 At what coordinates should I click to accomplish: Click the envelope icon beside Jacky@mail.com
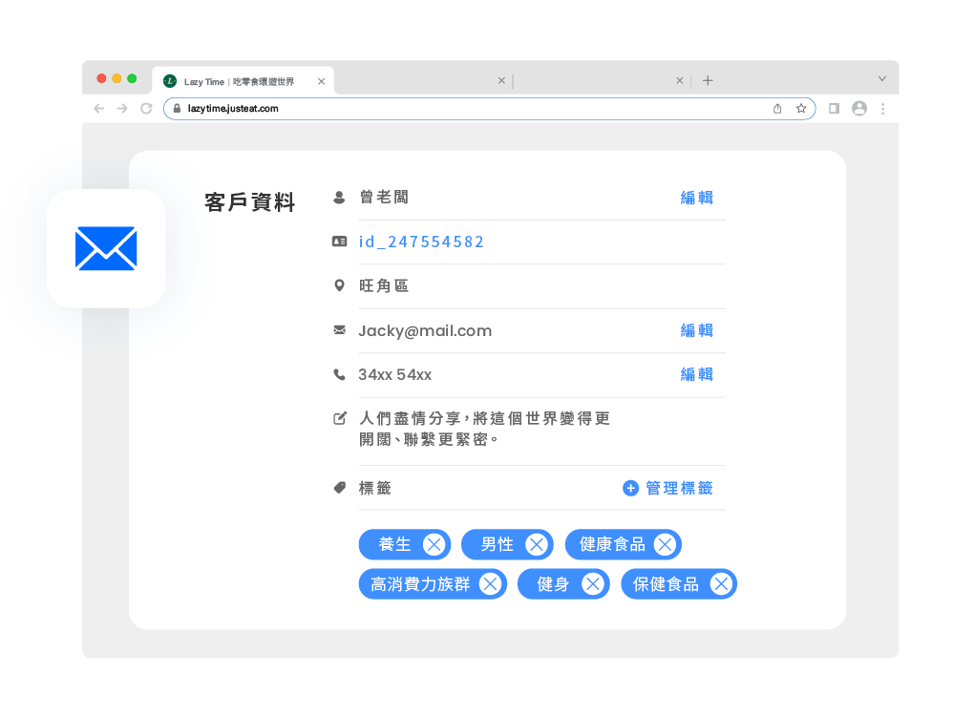tap(339, 329)
